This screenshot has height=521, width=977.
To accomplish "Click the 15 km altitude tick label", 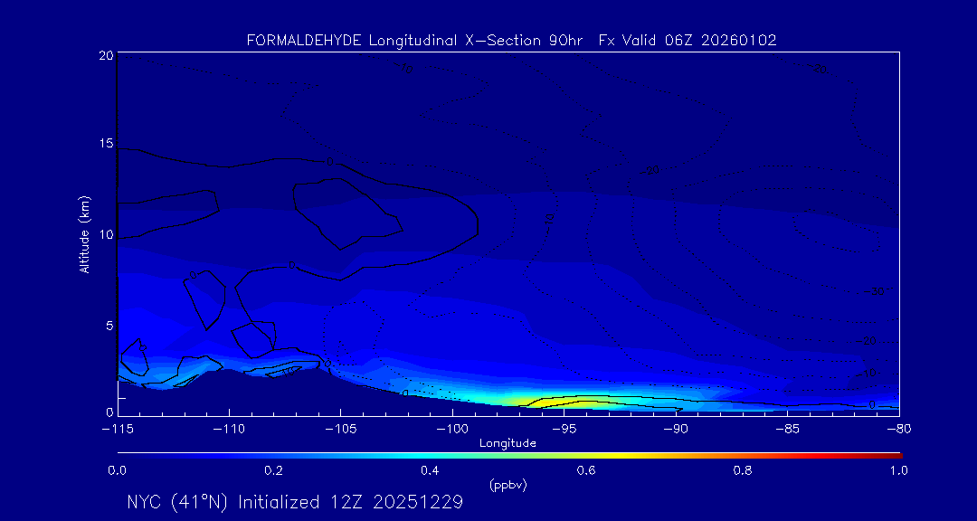I will click(x=105, y=145).
